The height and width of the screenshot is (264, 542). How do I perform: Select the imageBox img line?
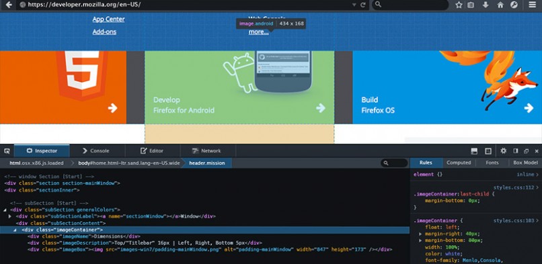(x=210, y=249)
